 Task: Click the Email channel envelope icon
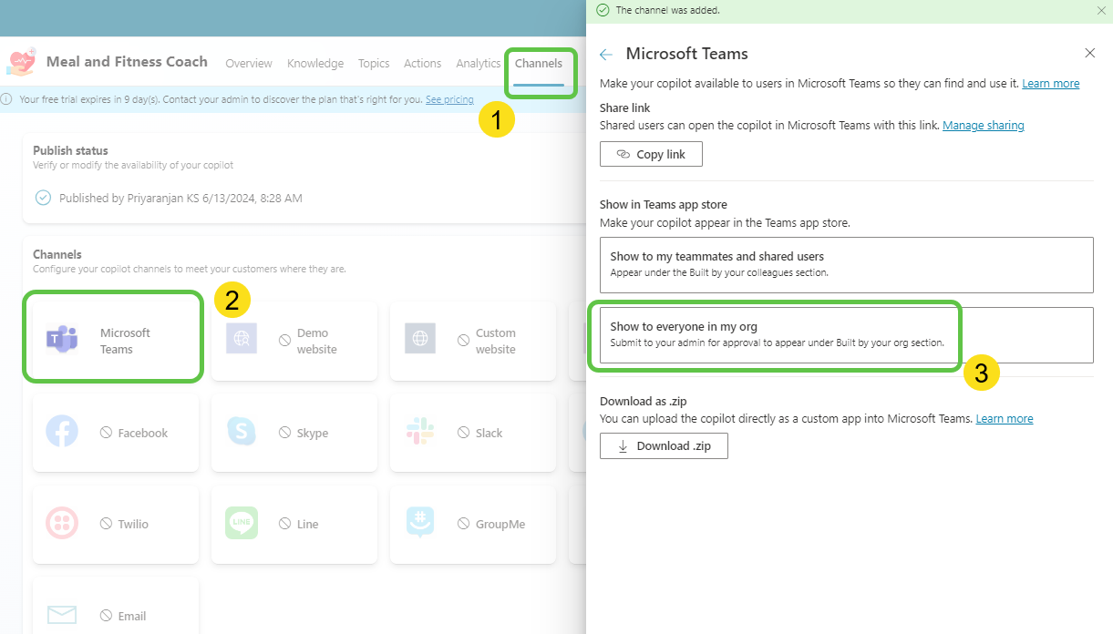[62, 615]
